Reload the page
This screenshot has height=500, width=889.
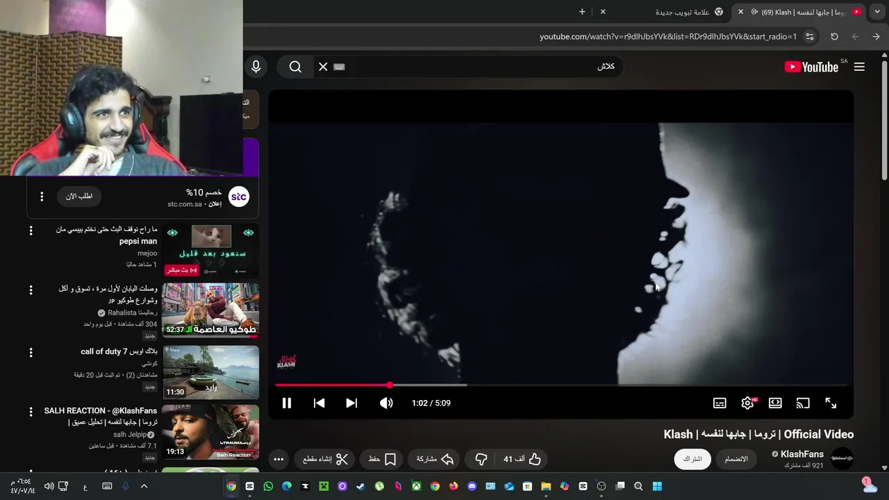[834, 36]
